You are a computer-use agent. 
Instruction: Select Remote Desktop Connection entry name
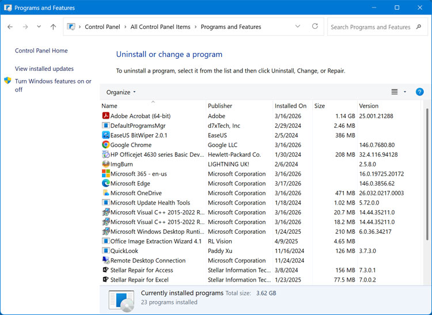click(148, 260)
